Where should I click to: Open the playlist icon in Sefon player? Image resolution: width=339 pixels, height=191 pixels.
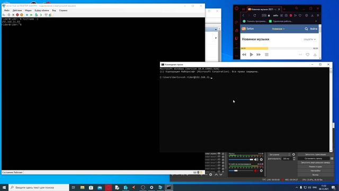[x=266, y=55]
